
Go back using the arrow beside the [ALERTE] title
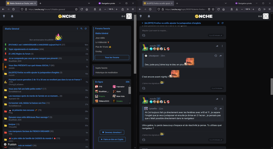143,23
